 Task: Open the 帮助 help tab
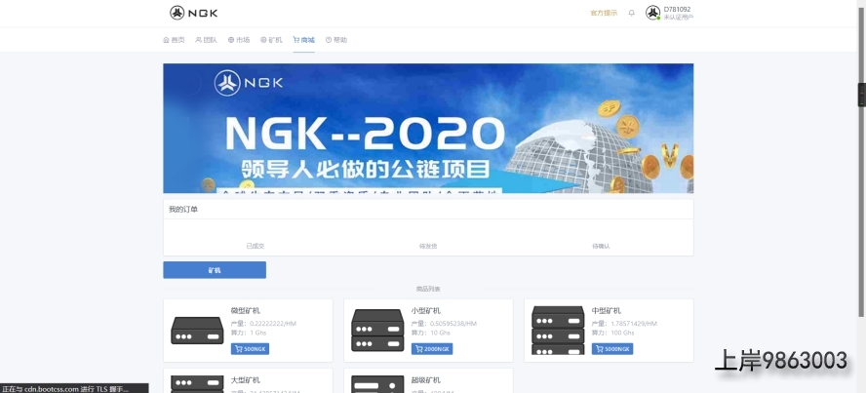336,40
